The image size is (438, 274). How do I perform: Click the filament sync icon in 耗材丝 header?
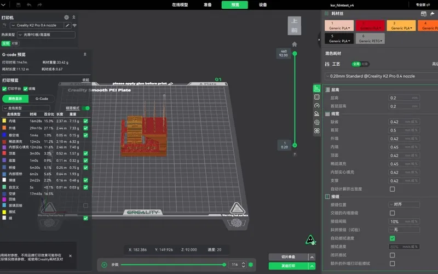(423, 14)
